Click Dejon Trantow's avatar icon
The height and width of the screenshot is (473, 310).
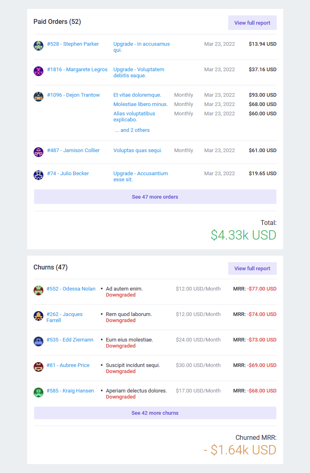(38, 97)
